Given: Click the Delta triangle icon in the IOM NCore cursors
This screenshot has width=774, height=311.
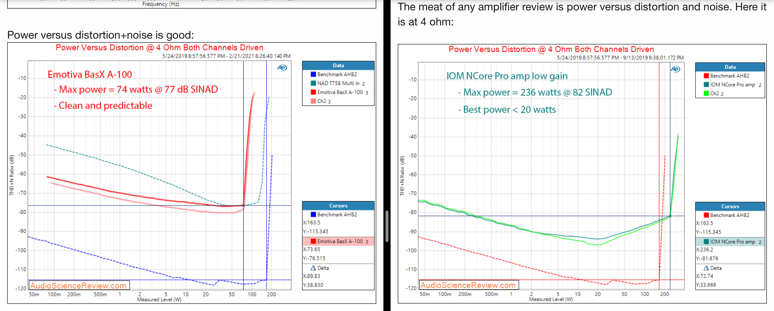Looking at the screenshot, I should coord(706,268).
